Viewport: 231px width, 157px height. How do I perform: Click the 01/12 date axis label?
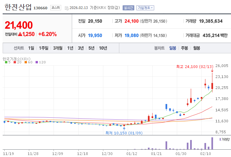[x=132, y=154]
